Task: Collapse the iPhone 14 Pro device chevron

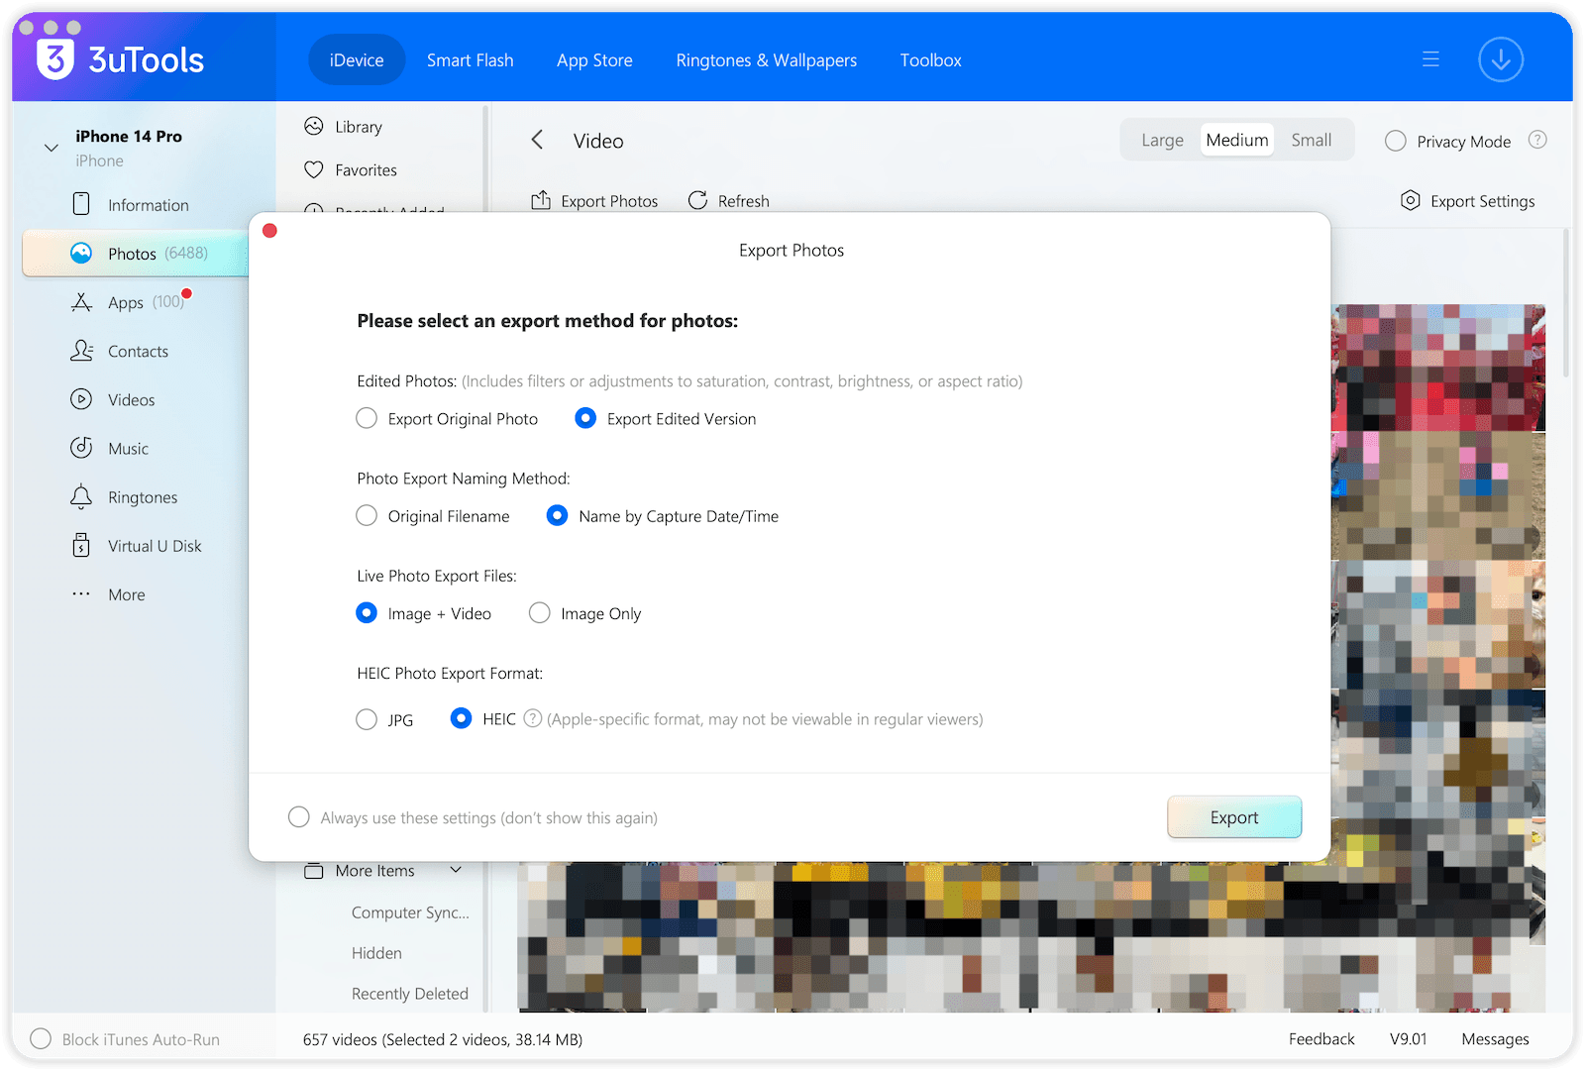Action: [52, 148]
